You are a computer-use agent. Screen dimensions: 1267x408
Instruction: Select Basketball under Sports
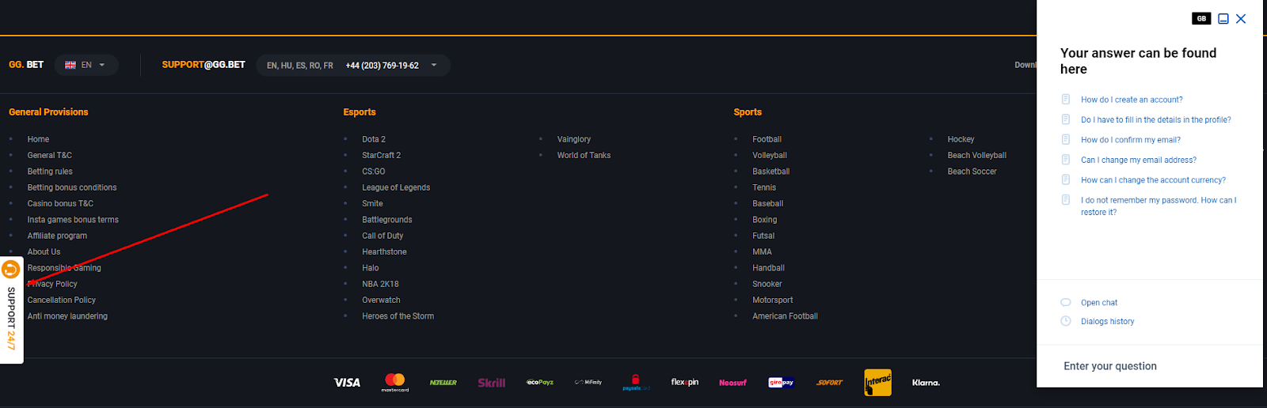pos(771,172)
